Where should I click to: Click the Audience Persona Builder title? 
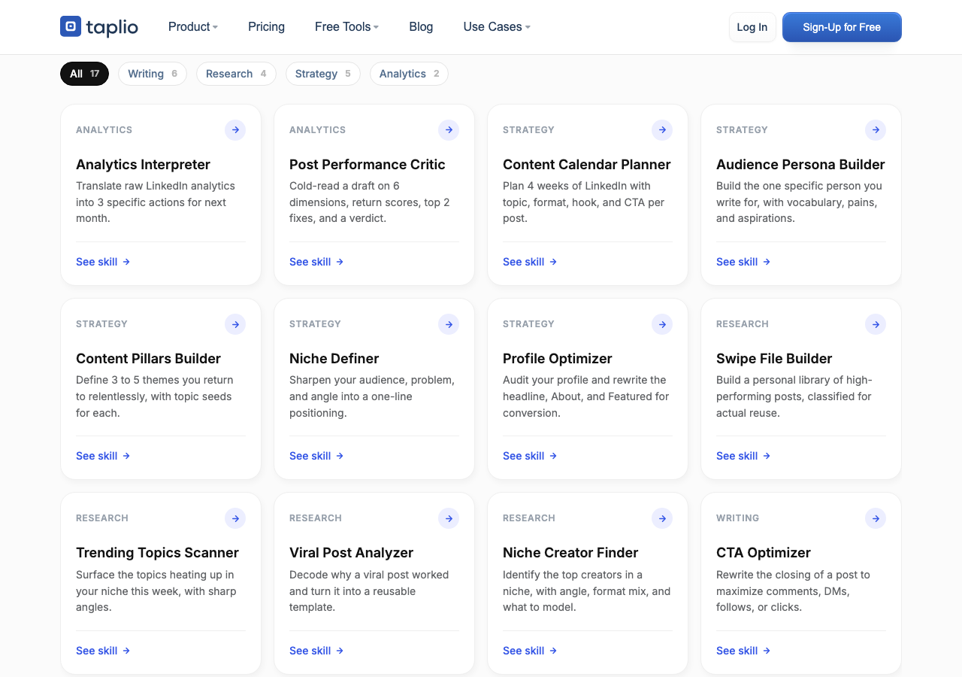[x=800, y=165]
